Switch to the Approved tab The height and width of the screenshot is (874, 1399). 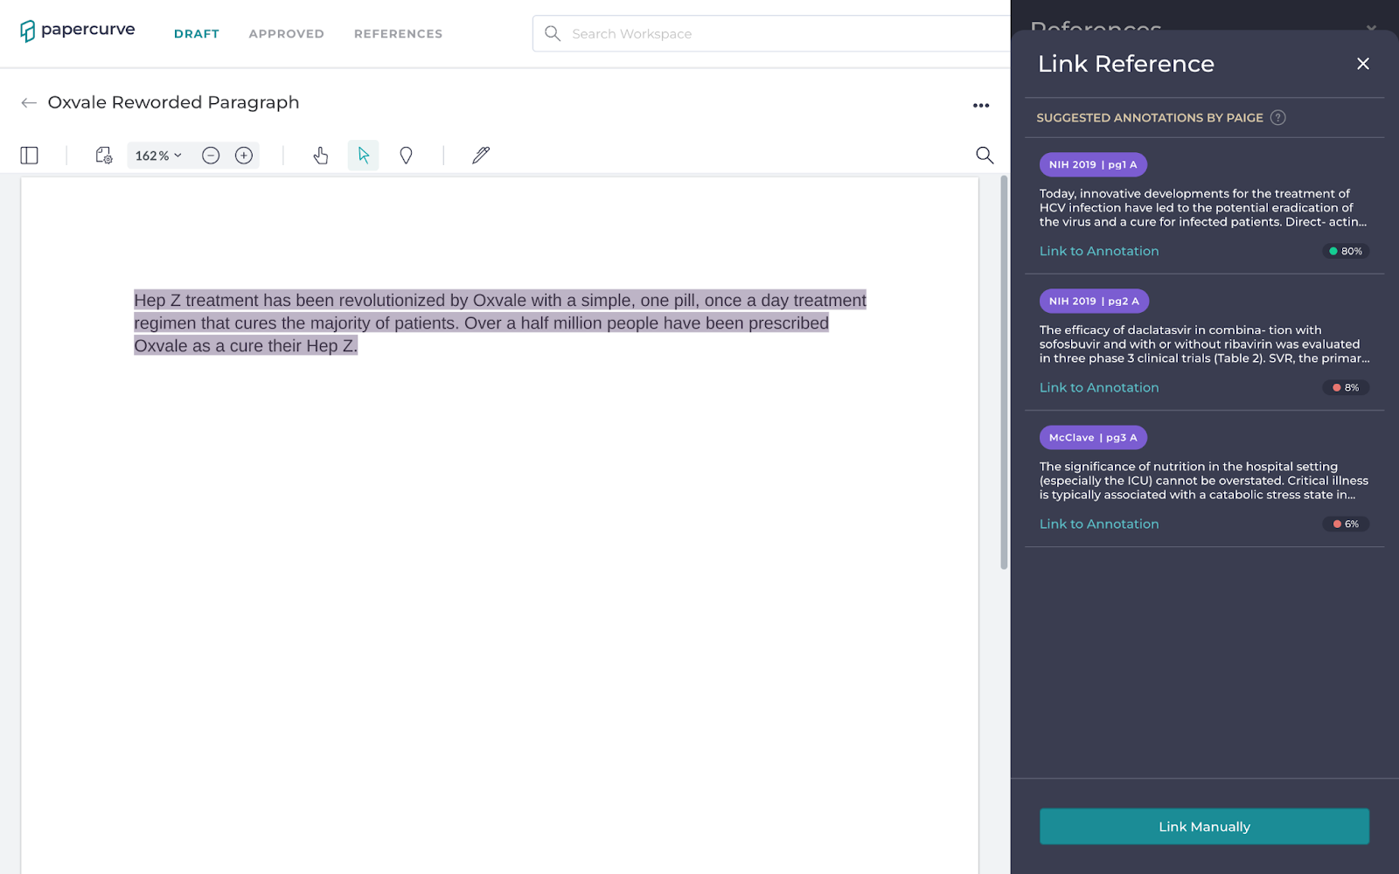pos(287,34)
